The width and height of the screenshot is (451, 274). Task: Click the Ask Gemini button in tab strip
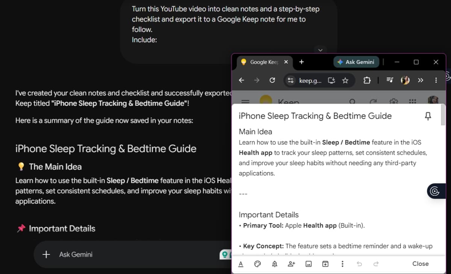[356, 62]
